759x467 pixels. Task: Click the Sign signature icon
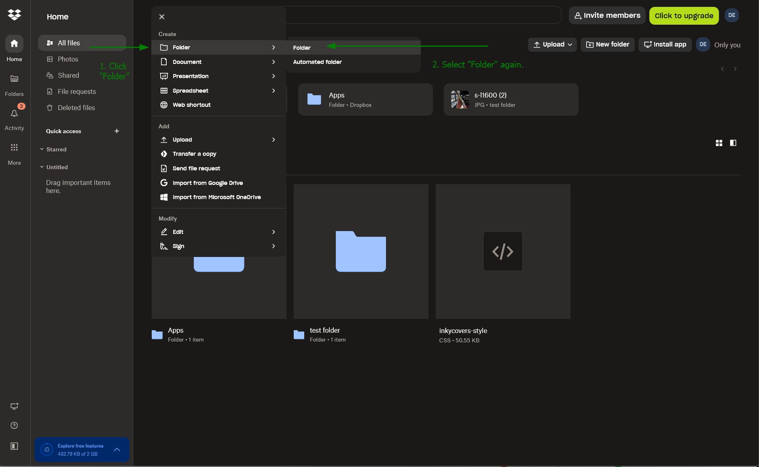[164, 246]
